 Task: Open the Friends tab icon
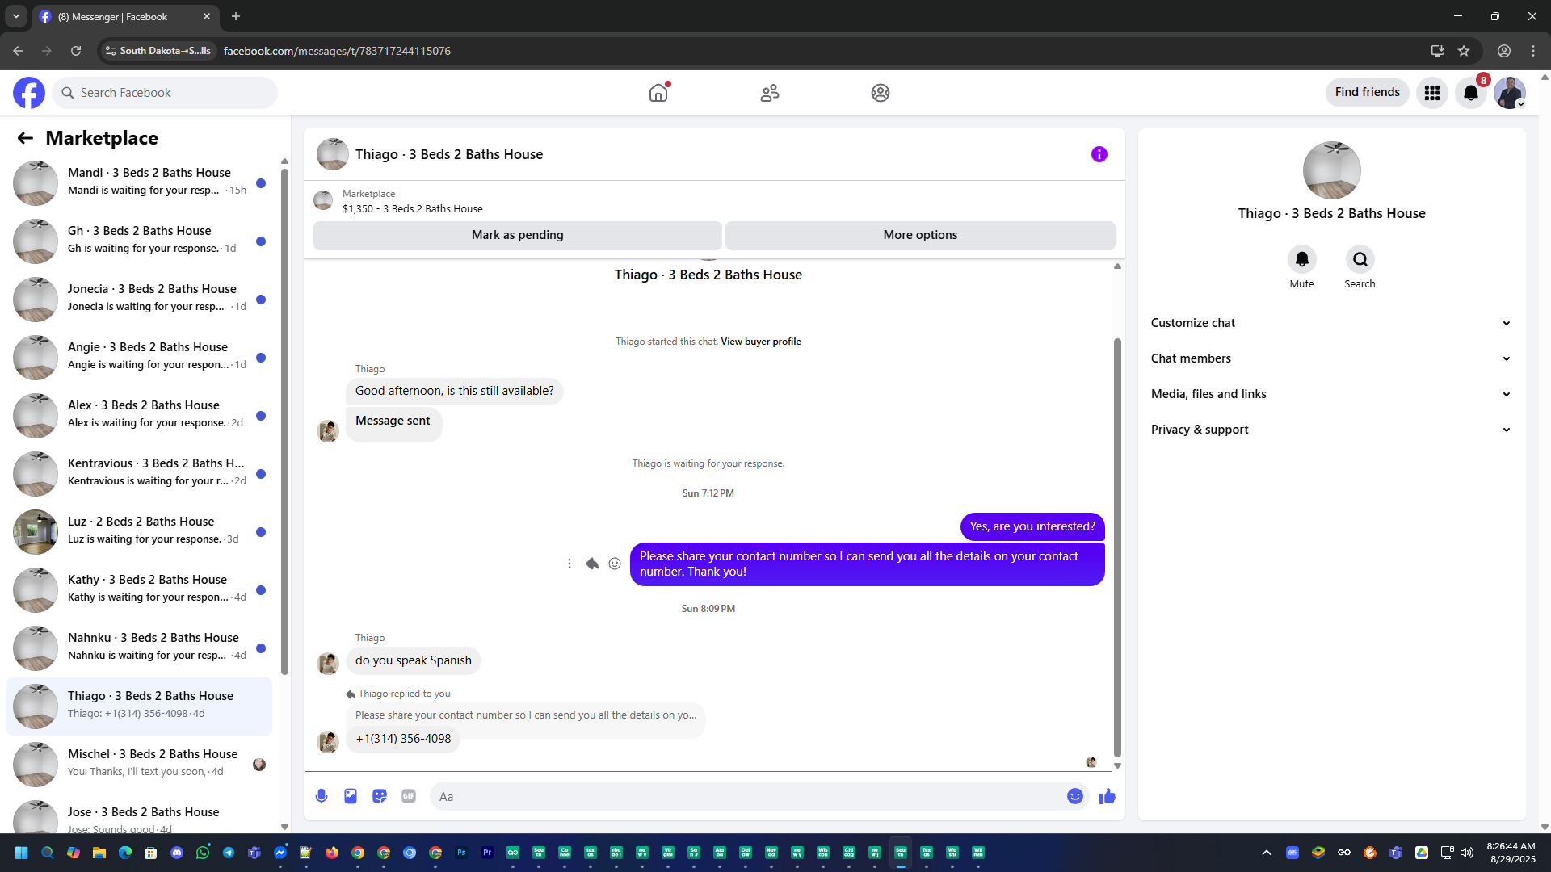click(769, 93)
